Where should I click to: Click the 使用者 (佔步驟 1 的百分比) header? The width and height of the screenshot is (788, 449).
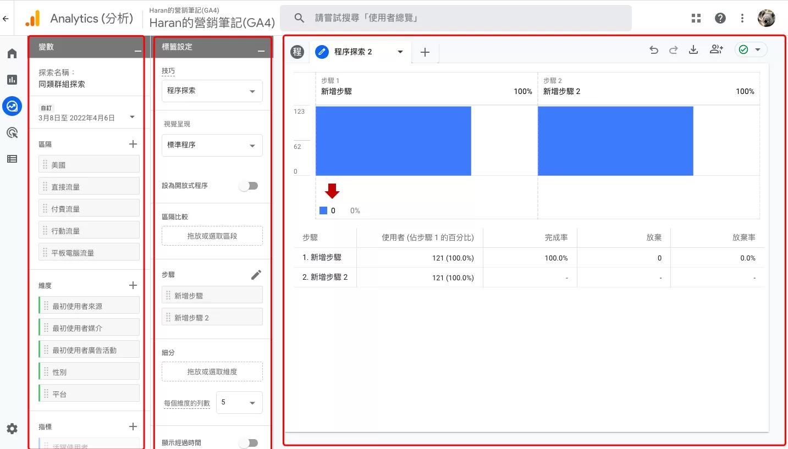[428, 237]
